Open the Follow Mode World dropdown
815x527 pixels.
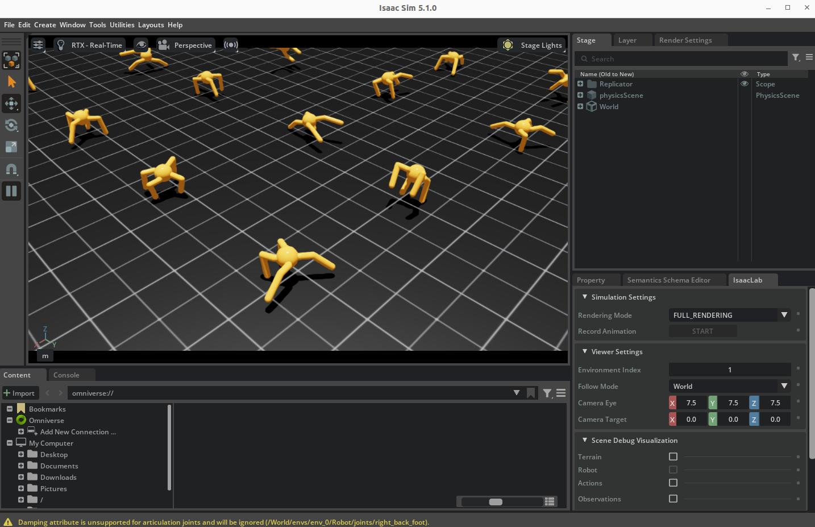tap(730, 386)
